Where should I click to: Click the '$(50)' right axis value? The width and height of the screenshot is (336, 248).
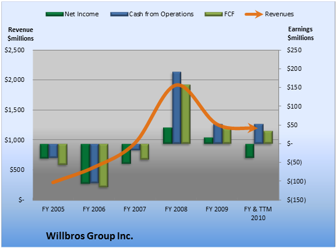295,162
